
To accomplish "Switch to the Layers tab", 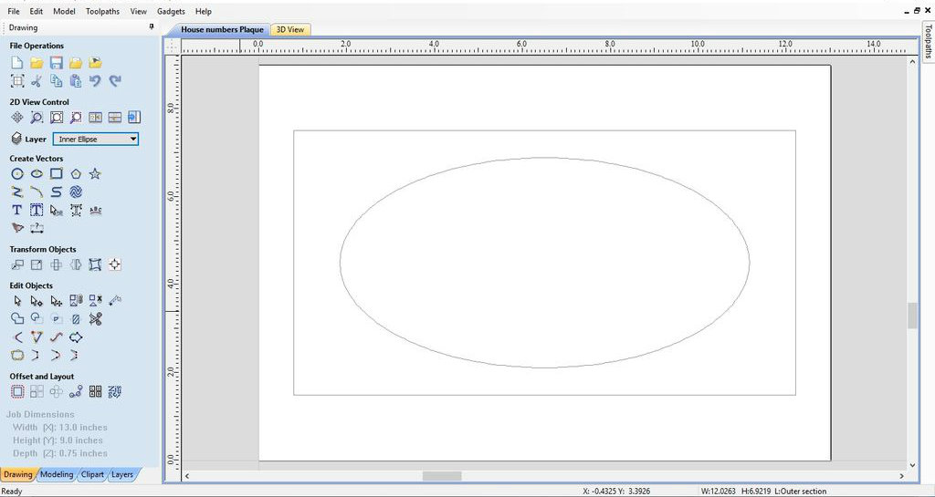I will [x=122, y=474].
